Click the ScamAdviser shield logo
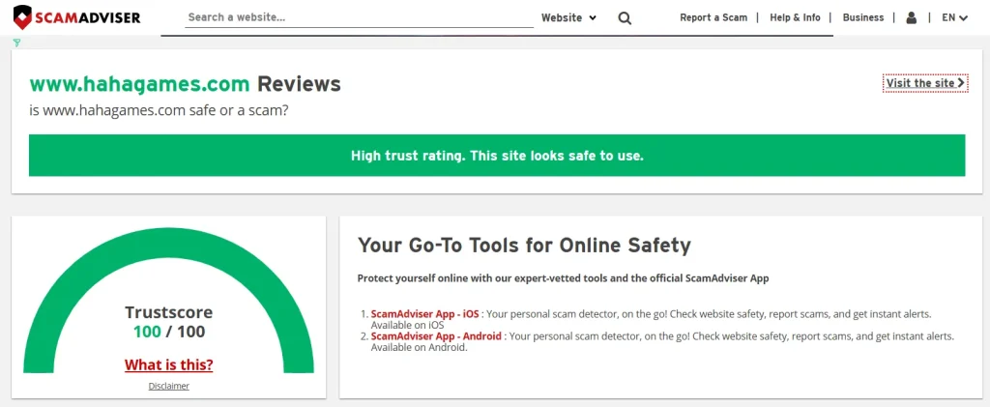Image resolution: width=990 pixels, height=407 pixels. pos(23,17)
